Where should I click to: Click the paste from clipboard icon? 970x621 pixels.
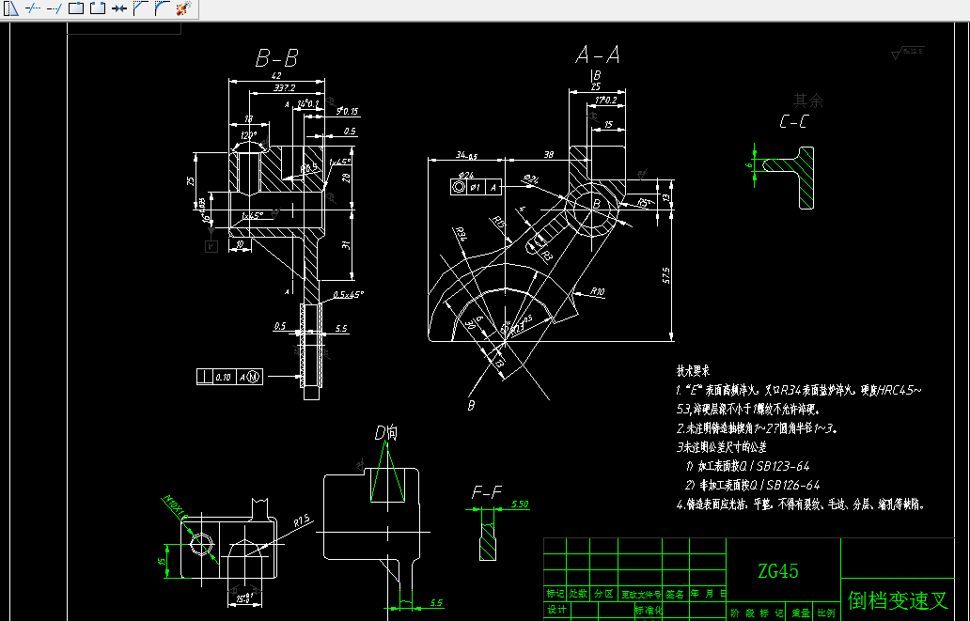click(97, 9)
